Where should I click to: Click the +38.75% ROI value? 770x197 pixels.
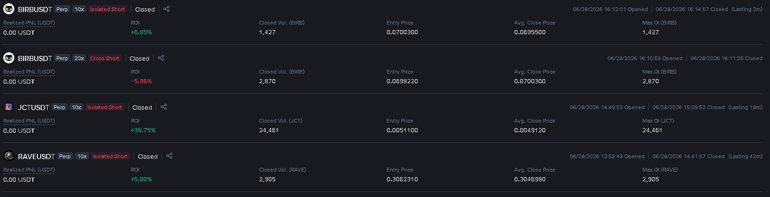coord(143,130)
